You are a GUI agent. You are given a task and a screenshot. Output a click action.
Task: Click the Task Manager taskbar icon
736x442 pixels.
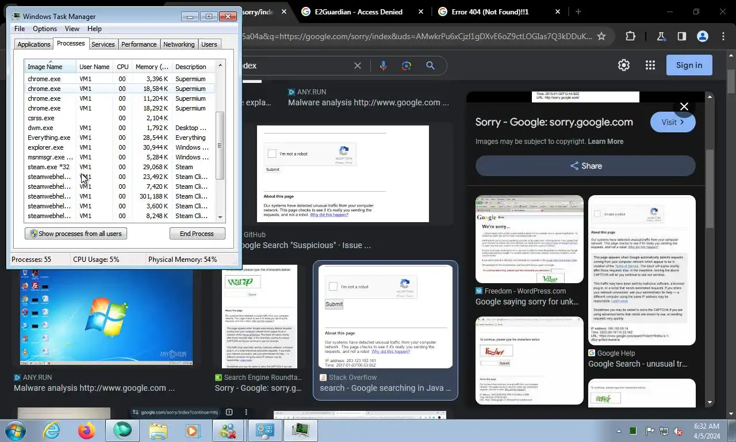click(x=300, y=430)
